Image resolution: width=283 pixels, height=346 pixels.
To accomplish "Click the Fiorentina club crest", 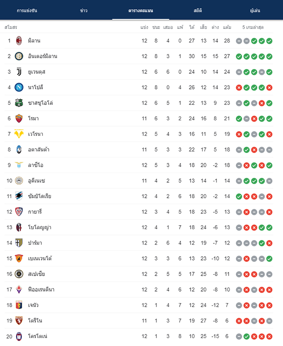I will click(19, 289).
